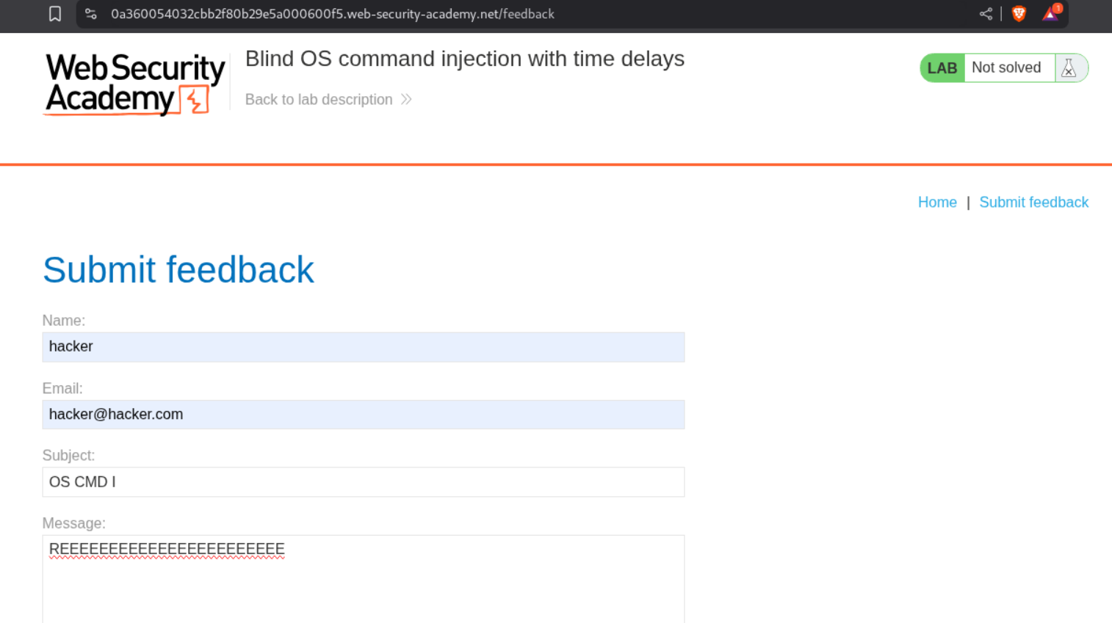Click the share icon in the address bar
1112x623 pixels.
[x=986, y=14]
